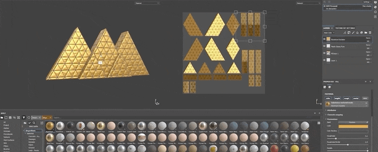Open the material sphere icon in Properties

[330, 87]
